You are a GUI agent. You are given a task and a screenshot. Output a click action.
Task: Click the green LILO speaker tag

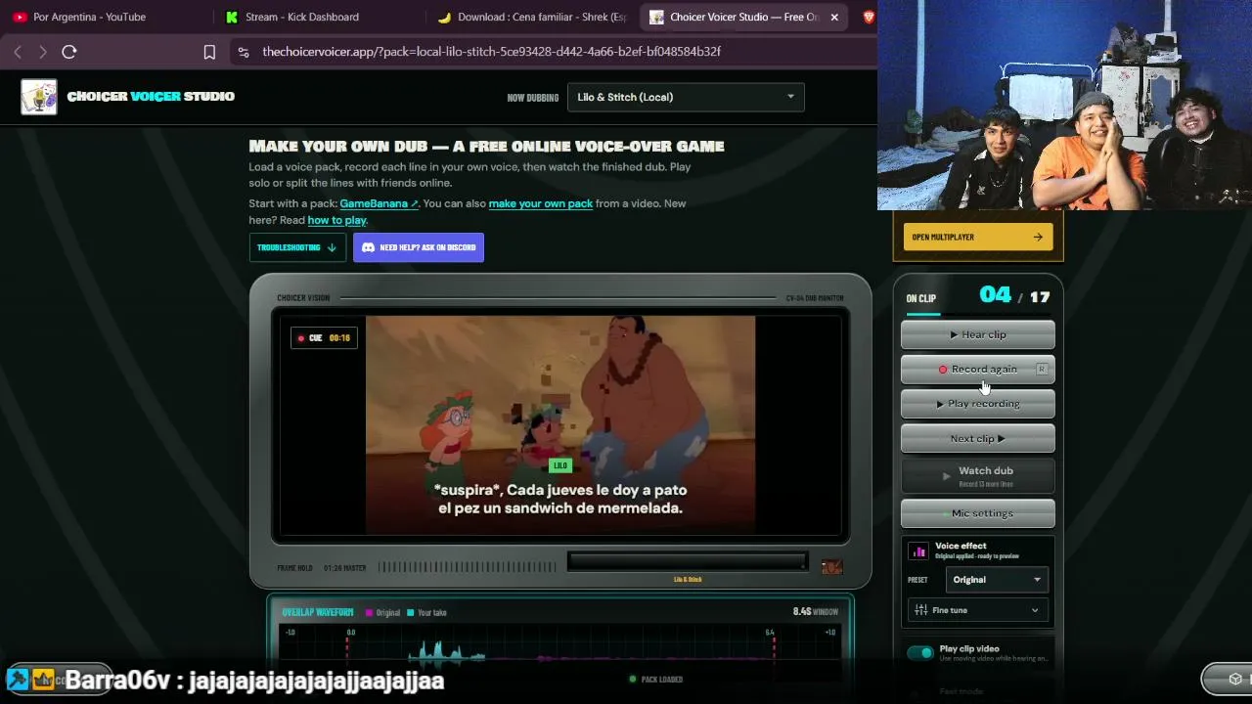pyautogui.click(x=560, y=465)
